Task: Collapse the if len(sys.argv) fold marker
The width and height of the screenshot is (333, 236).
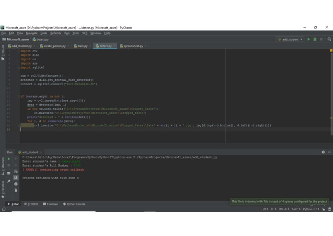Action: tap(19, 97)
